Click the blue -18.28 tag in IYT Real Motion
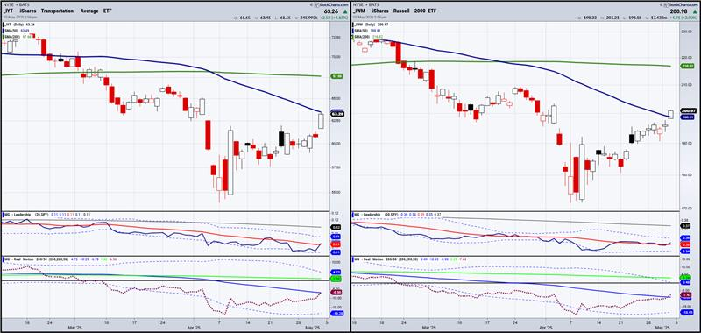The height and width of the screenshot is (333, 701). (x=338, y=314)
